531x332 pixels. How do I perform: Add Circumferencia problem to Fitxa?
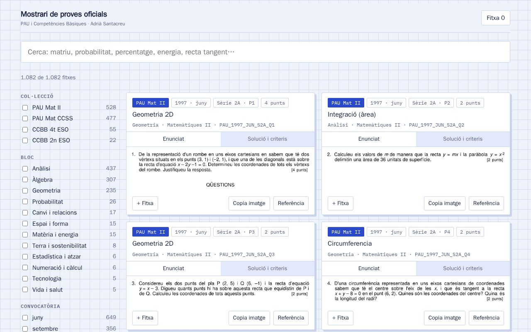tap(341, 318)
